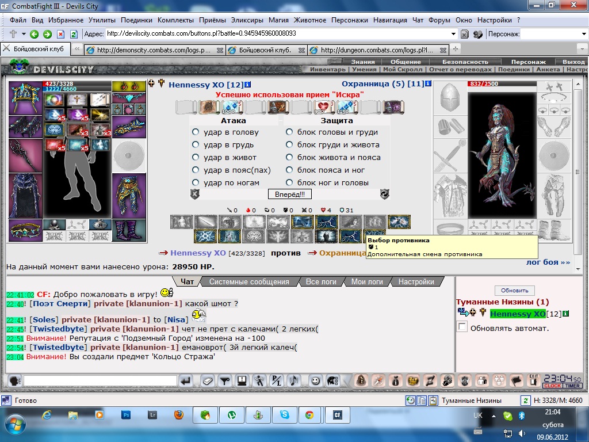The width and height of the screenshot is (589, 442).
Task: Open the Магия menu
Action: tap(278, 20)
